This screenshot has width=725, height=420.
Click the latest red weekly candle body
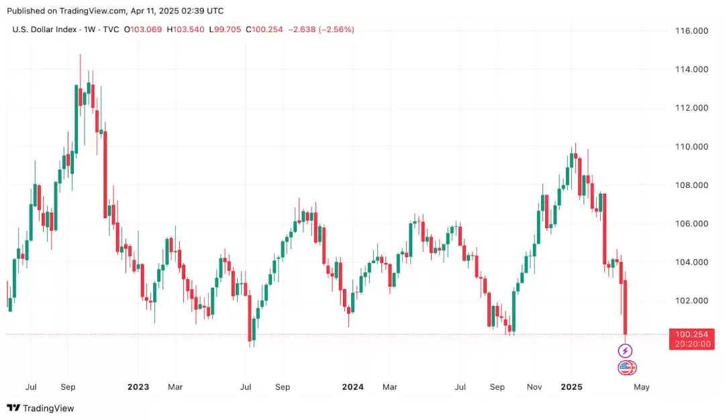625,307
